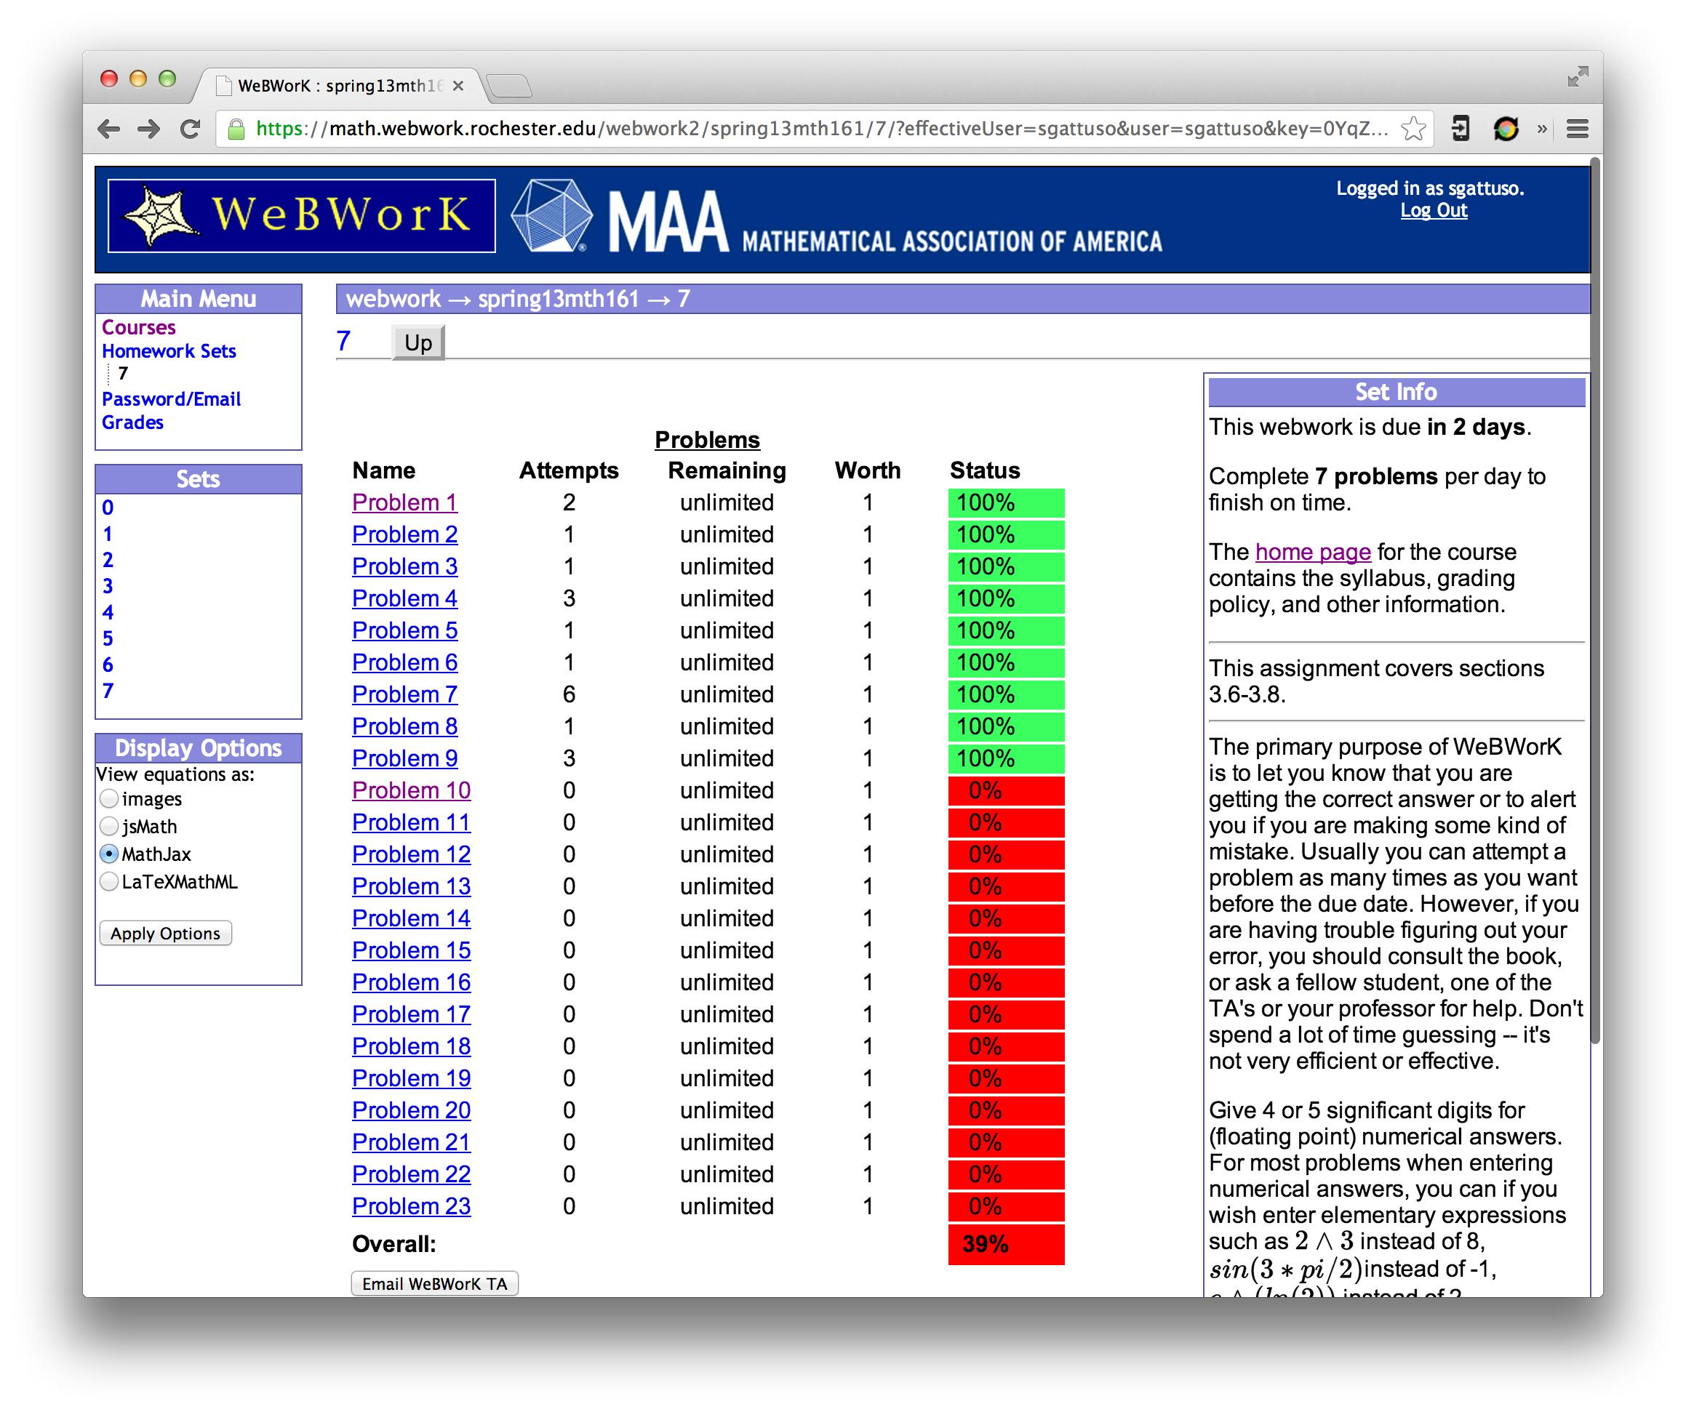The width and height of the screenshot is (1686, 1412).
Task: Log out via the Log Out link
Action: pos(1433,210)
